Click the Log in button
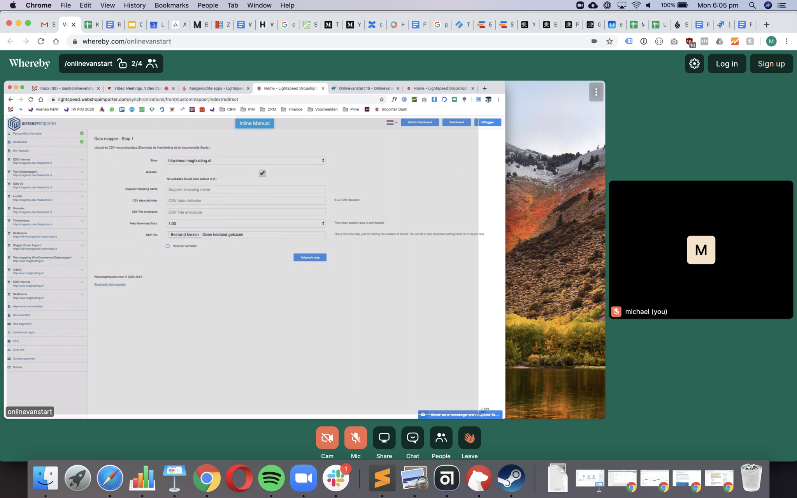This screenshot has width=797, height=498. pos(727,63)
